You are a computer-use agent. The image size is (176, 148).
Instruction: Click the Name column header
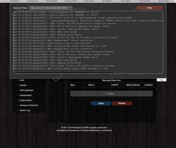[91, 85]
